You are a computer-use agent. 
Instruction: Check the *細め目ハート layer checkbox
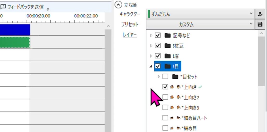click(x=165, y=118)
